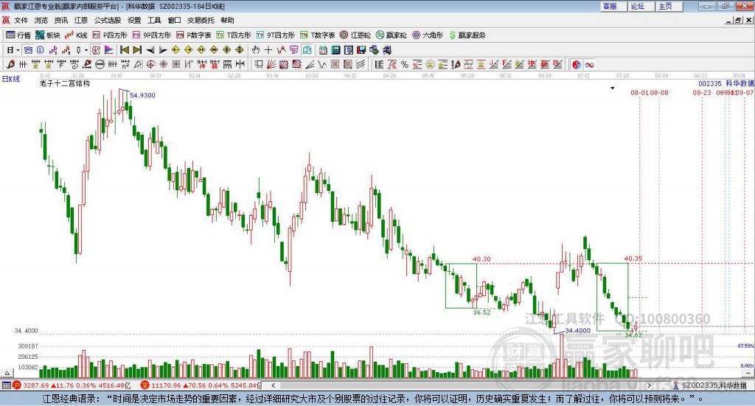Click horizontal scrollbar right arrow
755x406 pixels.
tap(649, 385)
